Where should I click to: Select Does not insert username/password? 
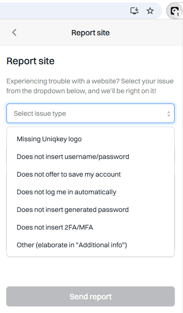pyautogui.click(x=90, y=156)
